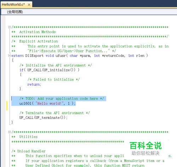Click the 'Failed to initialize' comment
177x167 pixels.
53,80
